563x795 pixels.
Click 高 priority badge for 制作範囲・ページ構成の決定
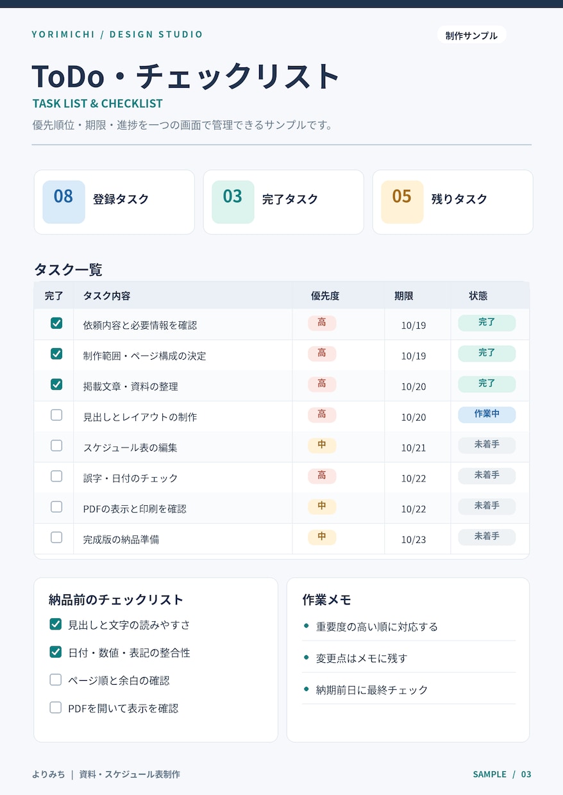click(322, 353)
